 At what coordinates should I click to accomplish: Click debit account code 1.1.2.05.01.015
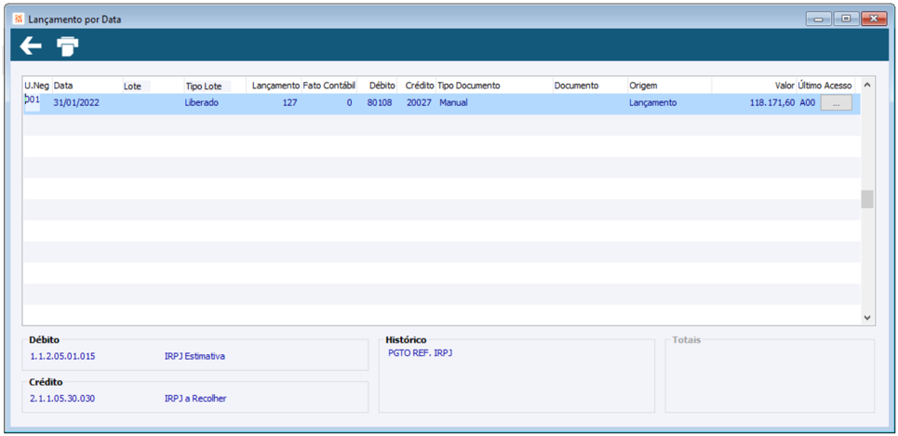click(62, 356)
